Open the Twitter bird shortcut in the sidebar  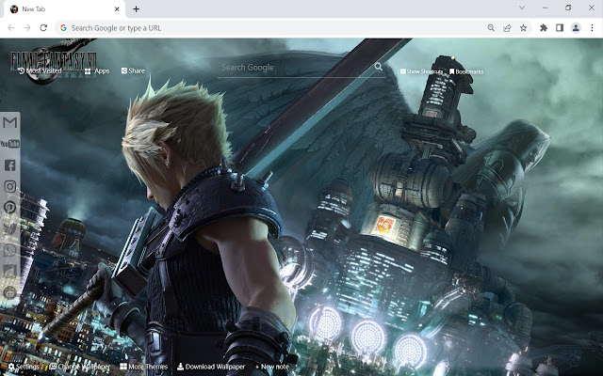pos(10,228)
